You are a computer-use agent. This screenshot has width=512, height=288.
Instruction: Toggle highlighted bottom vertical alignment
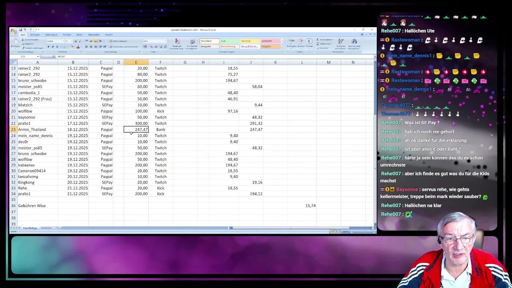95,41
